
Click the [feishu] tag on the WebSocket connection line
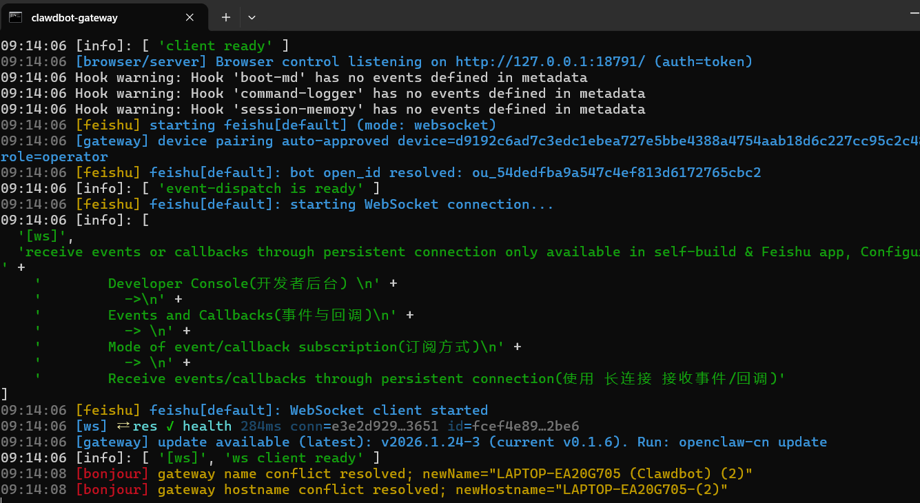[107, 204]
